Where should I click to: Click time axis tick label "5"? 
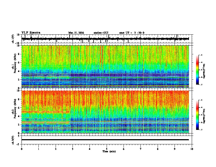pos(107,149)
